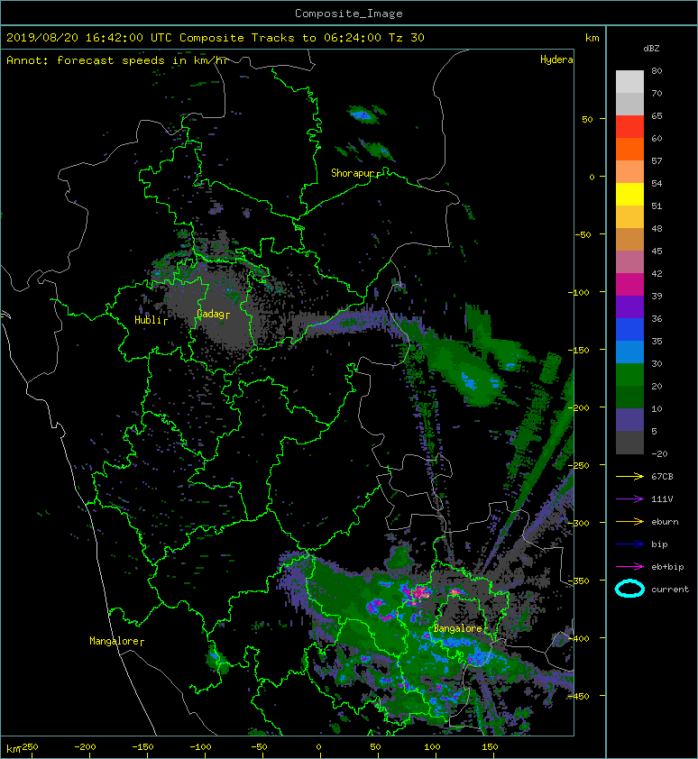The image size is (698, 759).
Task: Select the pure yellow swatch in dBZ scale
Action: [x=629, y=195]
